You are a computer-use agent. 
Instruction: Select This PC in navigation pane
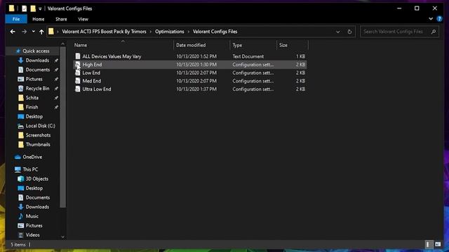(30, 169)
